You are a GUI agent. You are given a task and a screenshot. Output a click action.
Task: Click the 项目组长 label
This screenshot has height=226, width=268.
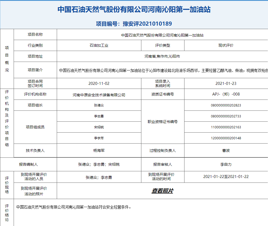35,105
